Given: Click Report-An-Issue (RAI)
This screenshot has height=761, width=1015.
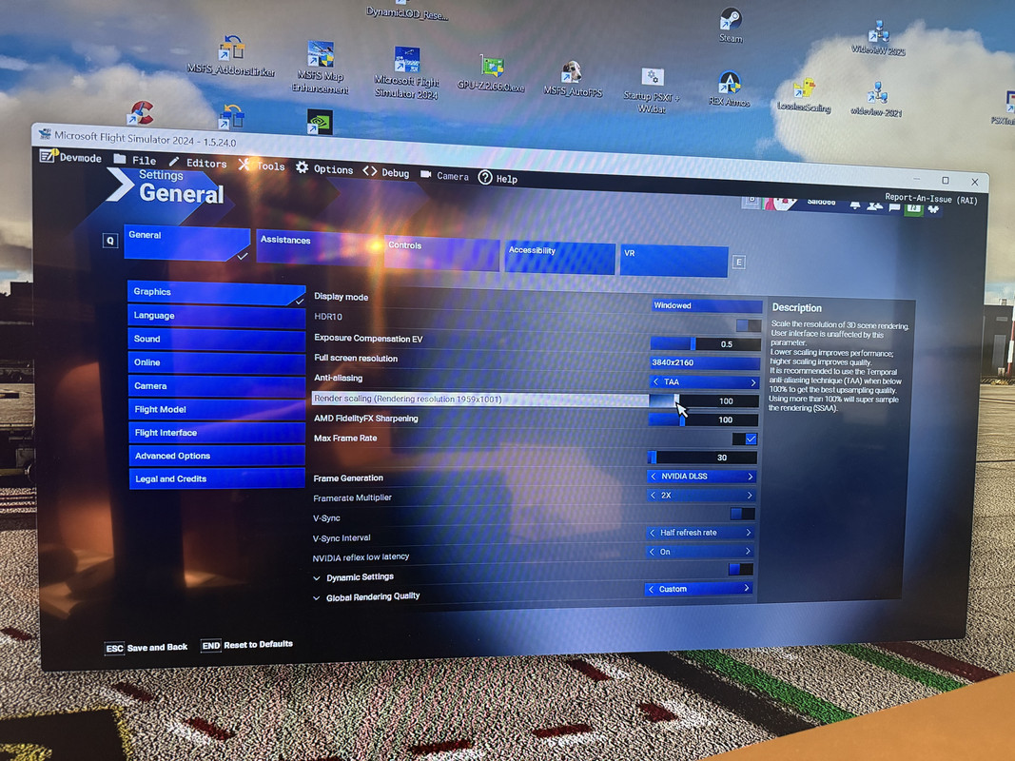Looking at the screenshot, I should (x=931, y=199).
